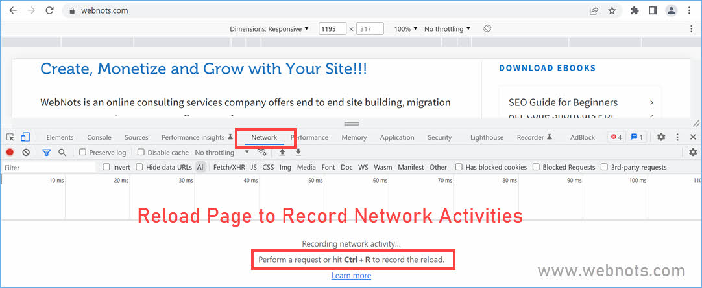Expand the 100% zoom dropdown
The image size is (702, 288).
pos(406,29)
